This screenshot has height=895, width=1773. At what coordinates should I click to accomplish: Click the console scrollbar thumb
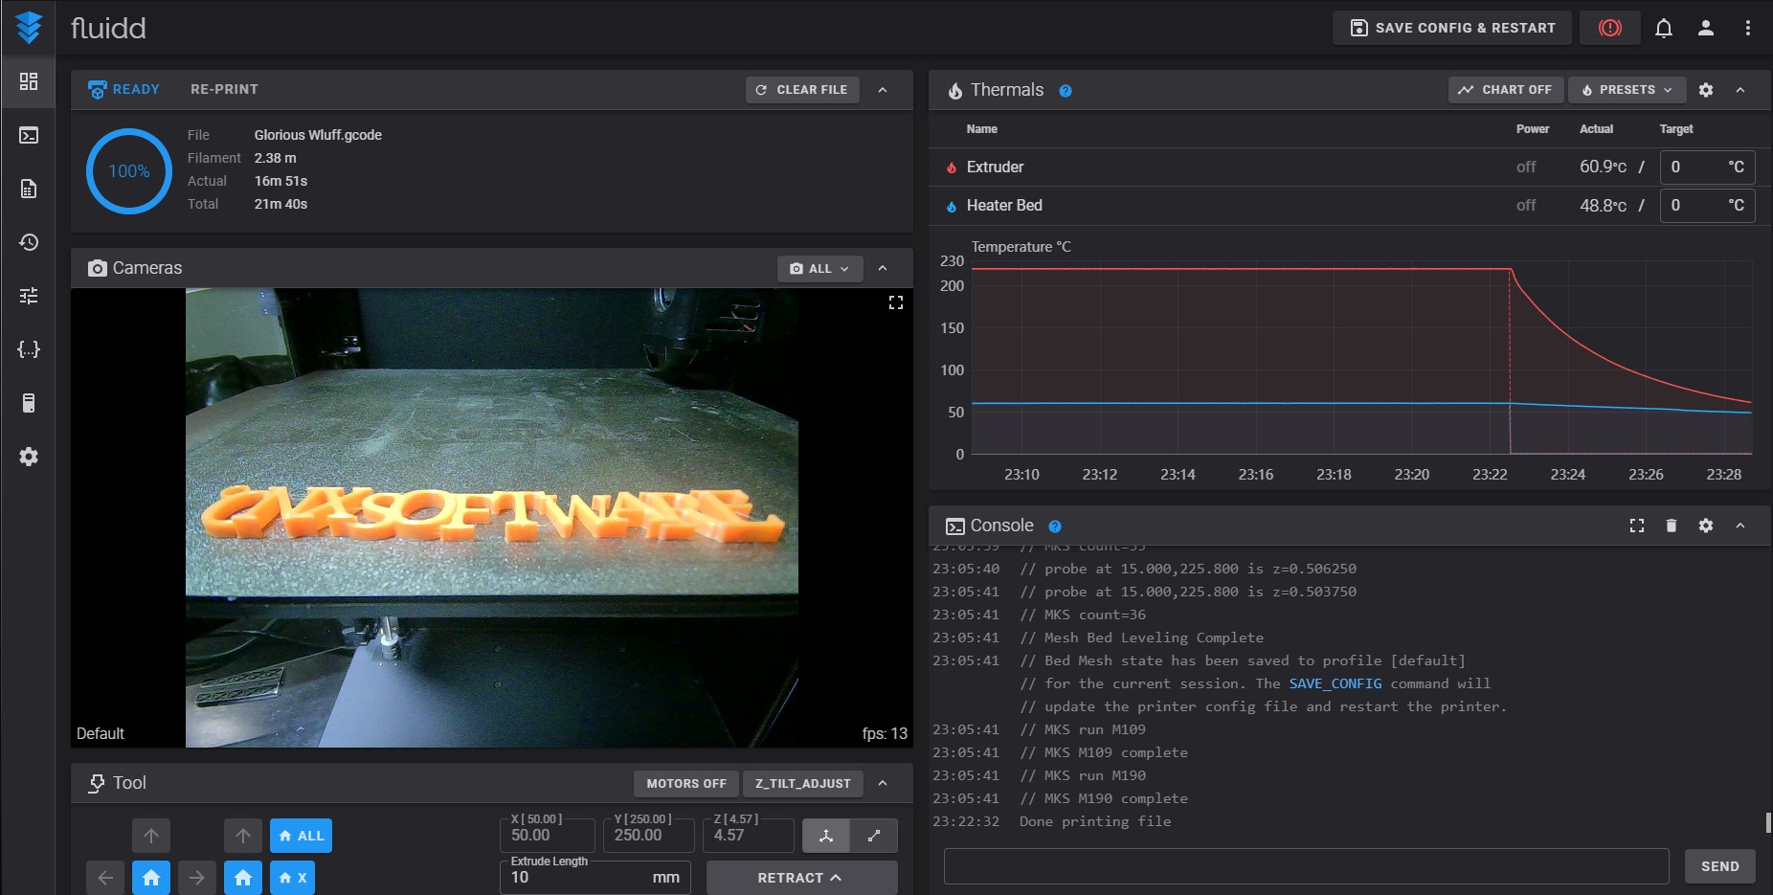1768,823
